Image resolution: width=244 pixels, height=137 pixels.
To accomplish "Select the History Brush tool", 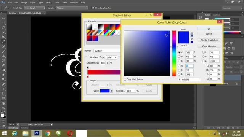I will pyautogui.click(x=3, y=61).
